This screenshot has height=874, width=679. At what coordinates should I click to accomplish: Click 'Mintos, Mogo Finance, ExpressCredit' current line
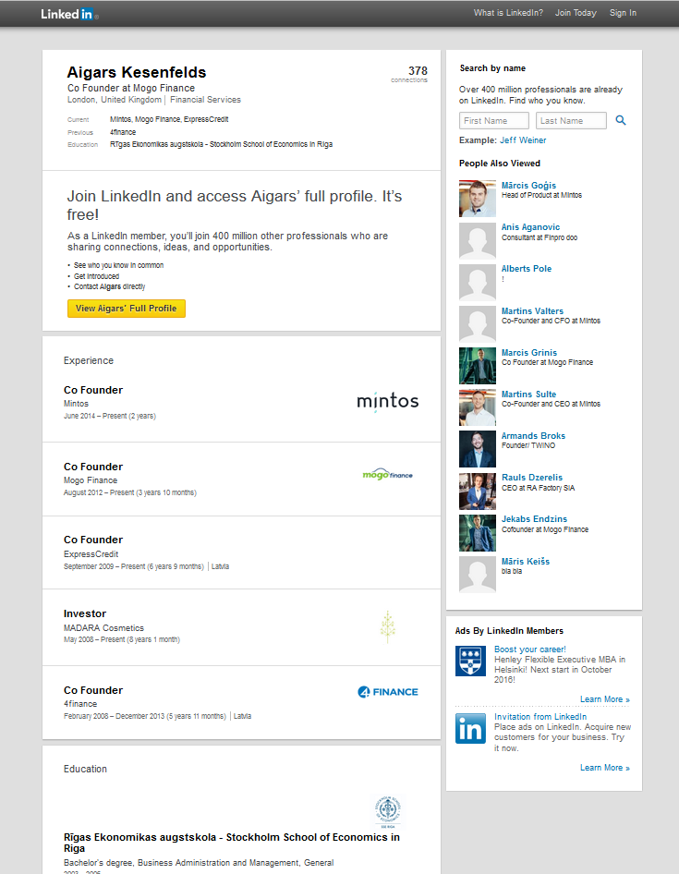(x=169, y=119)
